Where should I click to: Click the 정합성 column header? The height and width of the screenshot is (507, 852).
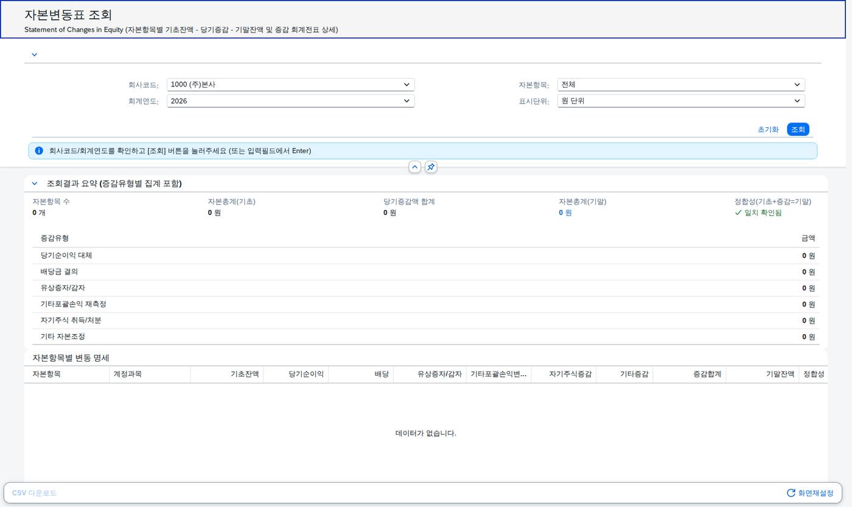pyautogui.click(x=813, y=374)
